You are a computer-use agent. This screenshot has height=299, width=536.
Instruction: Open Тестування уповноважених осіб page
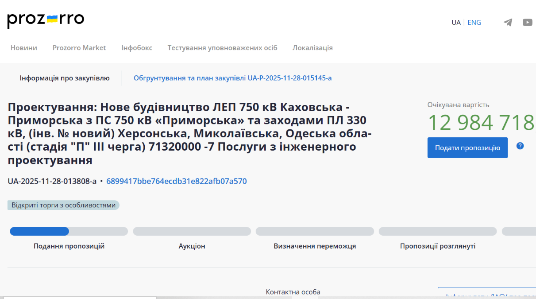point(222,48)
